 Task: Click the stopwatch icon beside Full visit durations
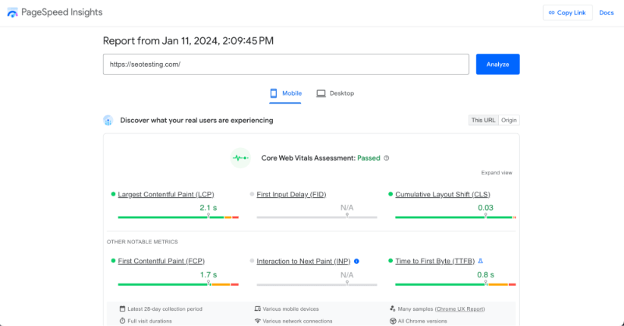122,321
